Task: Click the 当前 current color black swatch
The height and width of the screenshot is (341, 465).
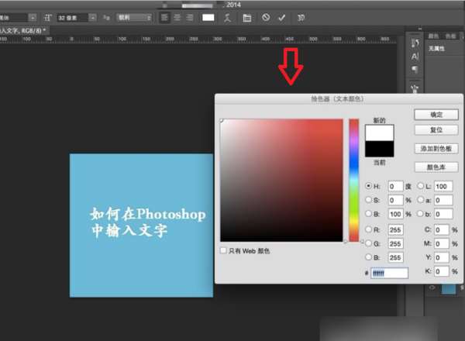Action: click(x=379, y=149)
